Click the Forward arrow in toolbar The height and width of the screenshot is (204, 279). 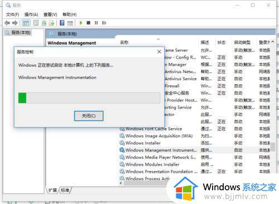(x=15, y=23)
